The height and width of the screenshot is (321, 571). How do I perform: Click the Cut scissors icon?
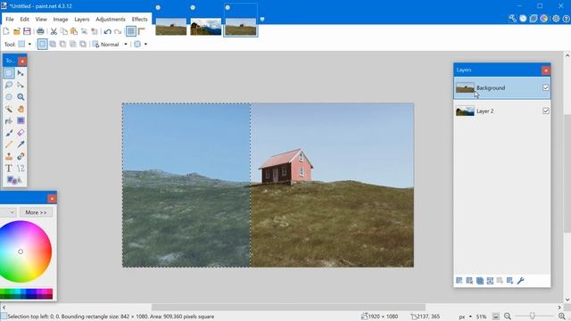(54, 32)
